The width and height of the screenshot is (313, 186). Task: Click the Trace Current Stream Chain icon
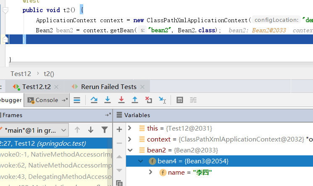pos(193,100)
